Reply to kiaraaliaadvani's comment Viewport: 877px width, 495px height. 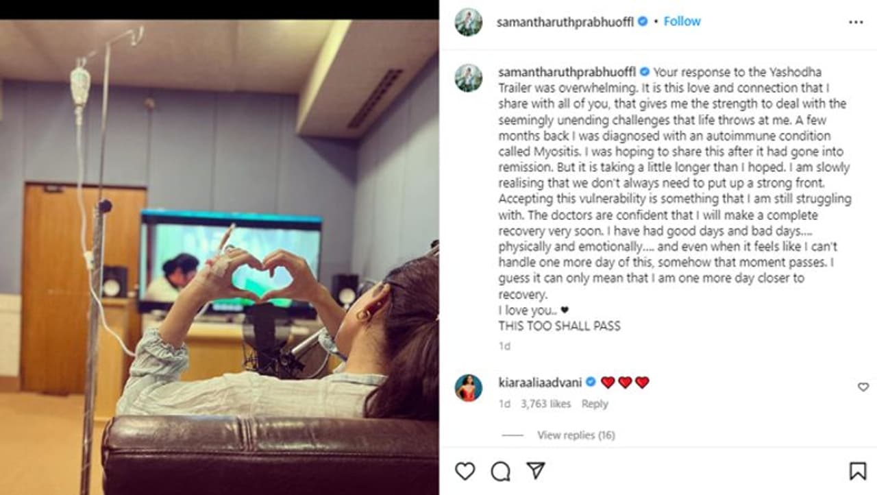[595, 404]
